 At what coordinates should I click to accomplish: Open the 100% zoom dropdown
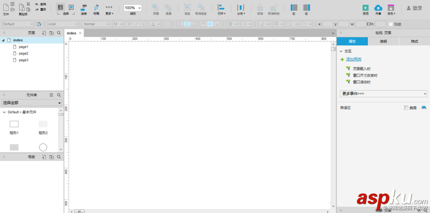click(x=133, y=8)
